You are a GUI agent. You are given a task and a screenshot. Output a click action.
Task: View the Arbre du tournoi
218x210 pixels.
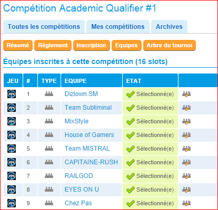point(170,45)
